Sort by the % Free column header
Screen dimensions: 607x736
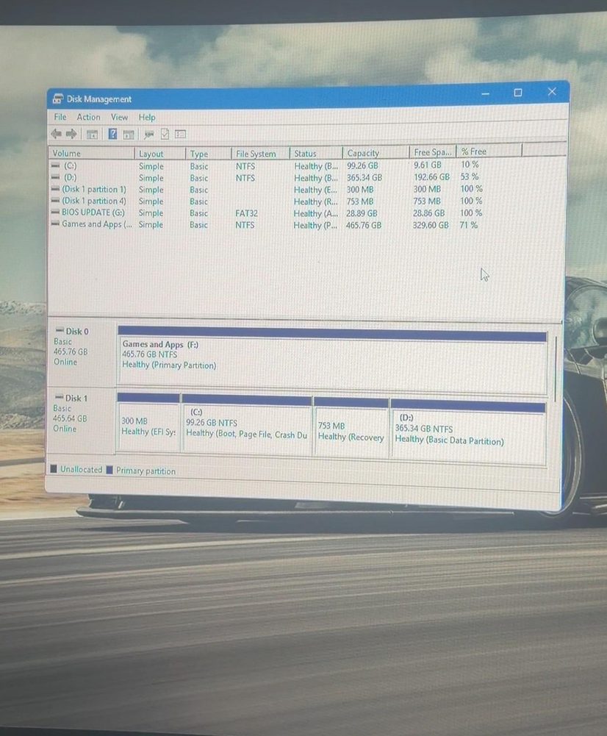(x=489, y=151)
